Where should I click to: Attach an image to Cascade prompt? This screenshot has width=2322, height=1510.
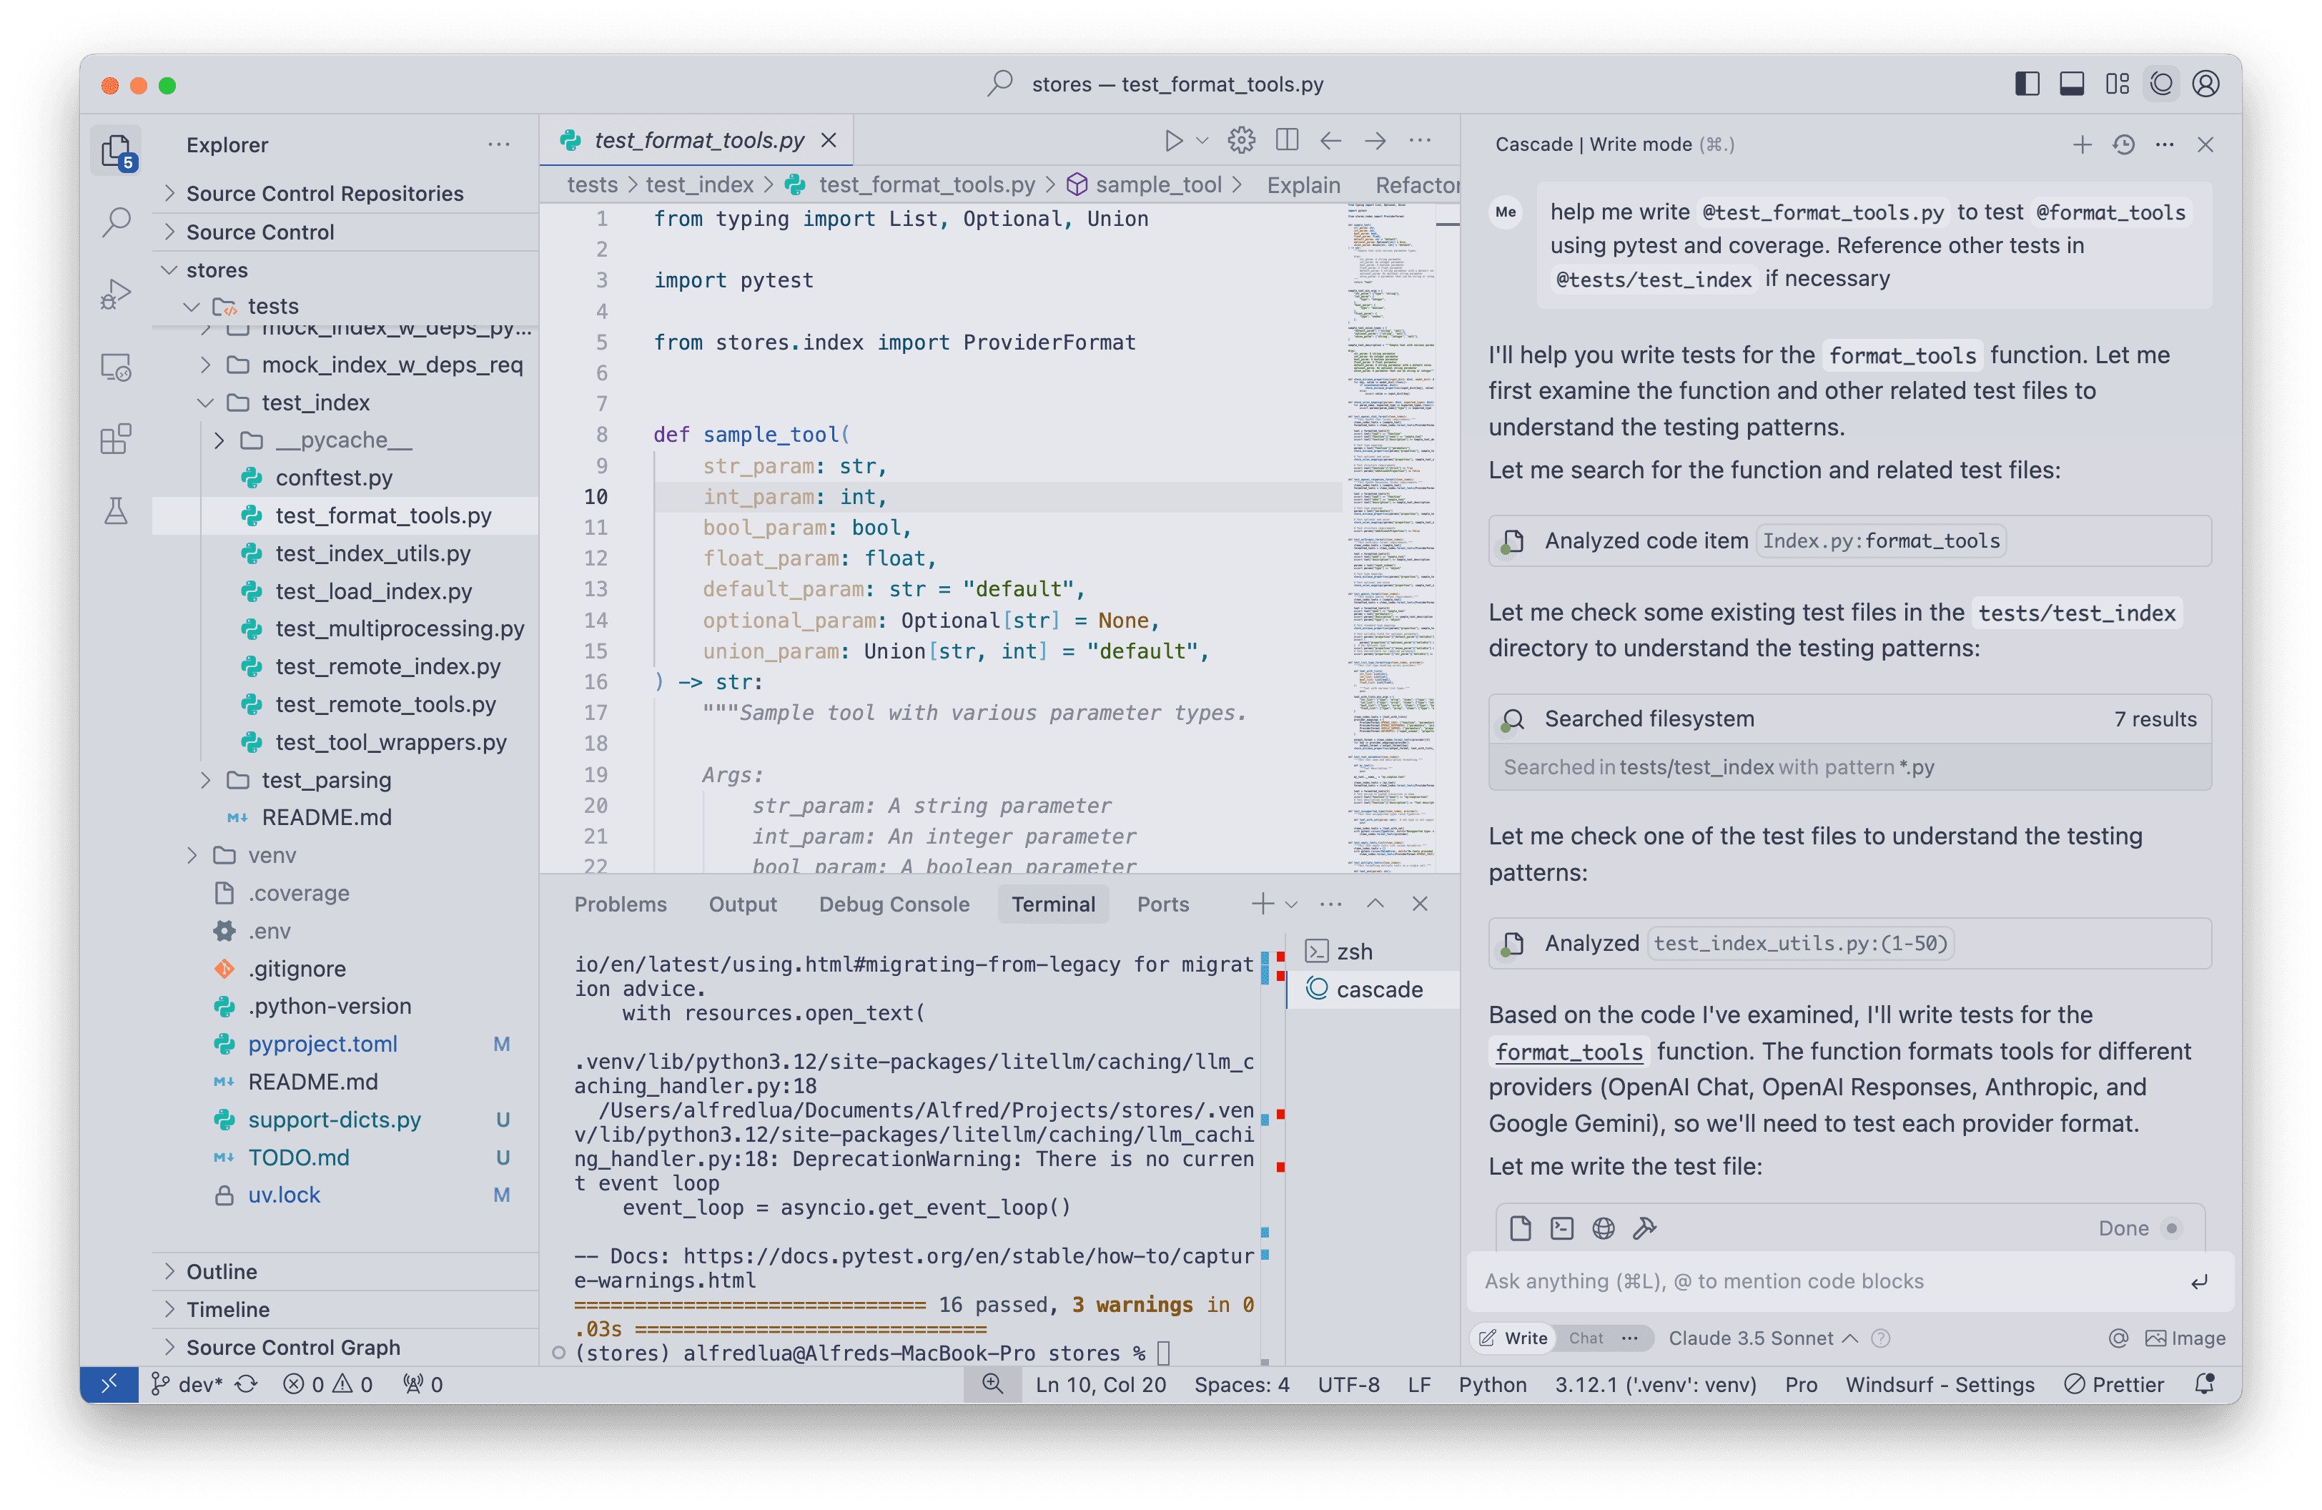click(2185, 1338)
